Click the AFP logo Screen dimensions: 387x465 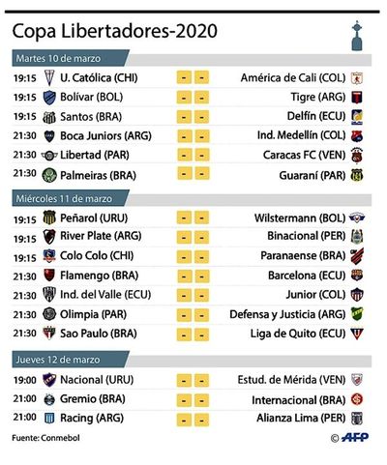(355, 437)
